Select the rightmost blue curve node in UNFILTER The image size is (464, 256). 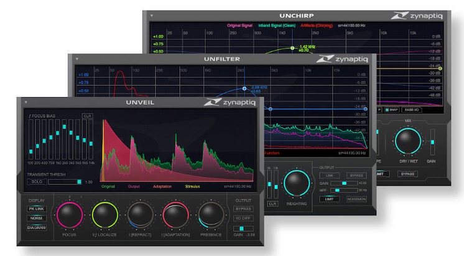366,109
